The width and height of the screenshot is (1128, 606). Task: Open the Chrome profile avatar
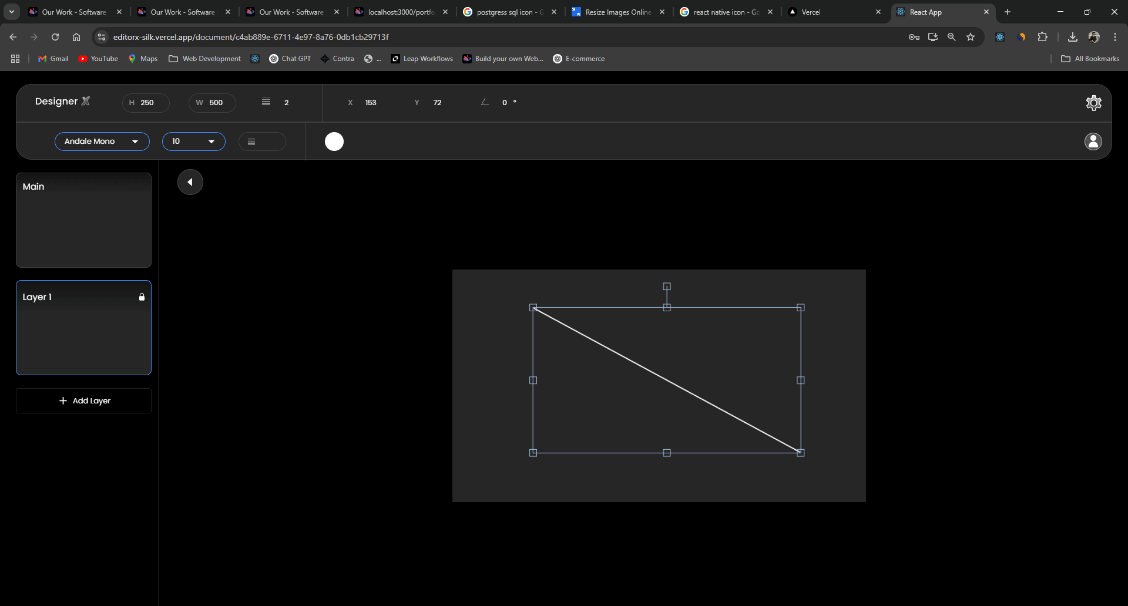pyautogui.click(x=1094, y=37)
